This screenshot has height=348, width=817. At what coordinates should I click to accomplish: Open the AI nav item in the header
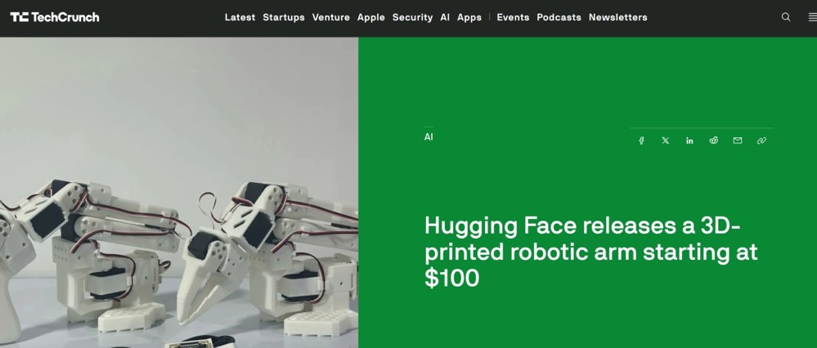(444, 17)
